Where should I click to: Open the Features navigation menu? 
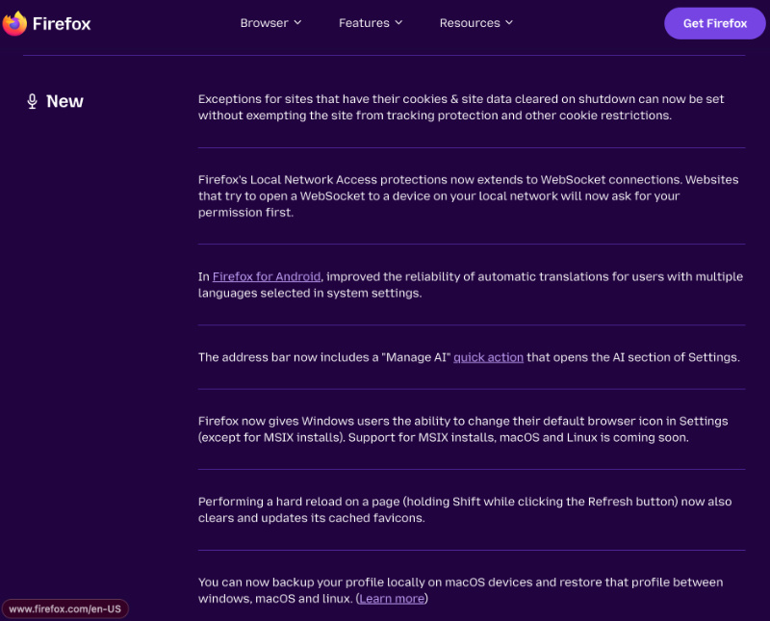371,23
